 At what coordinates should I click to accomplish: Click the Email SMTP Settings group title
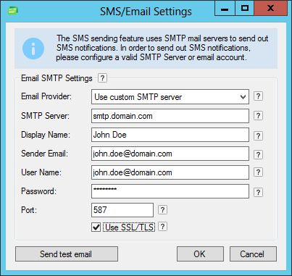pos(57,78)
